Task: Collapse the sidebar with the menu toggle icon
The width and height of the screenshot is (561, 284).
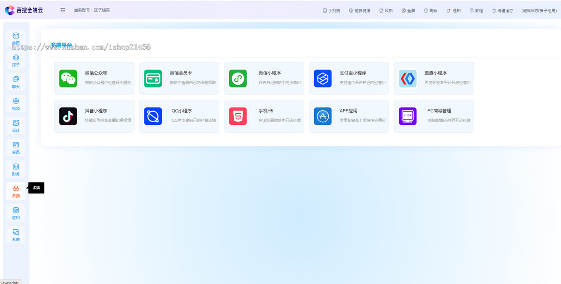Action: click(x=63, y=10)
